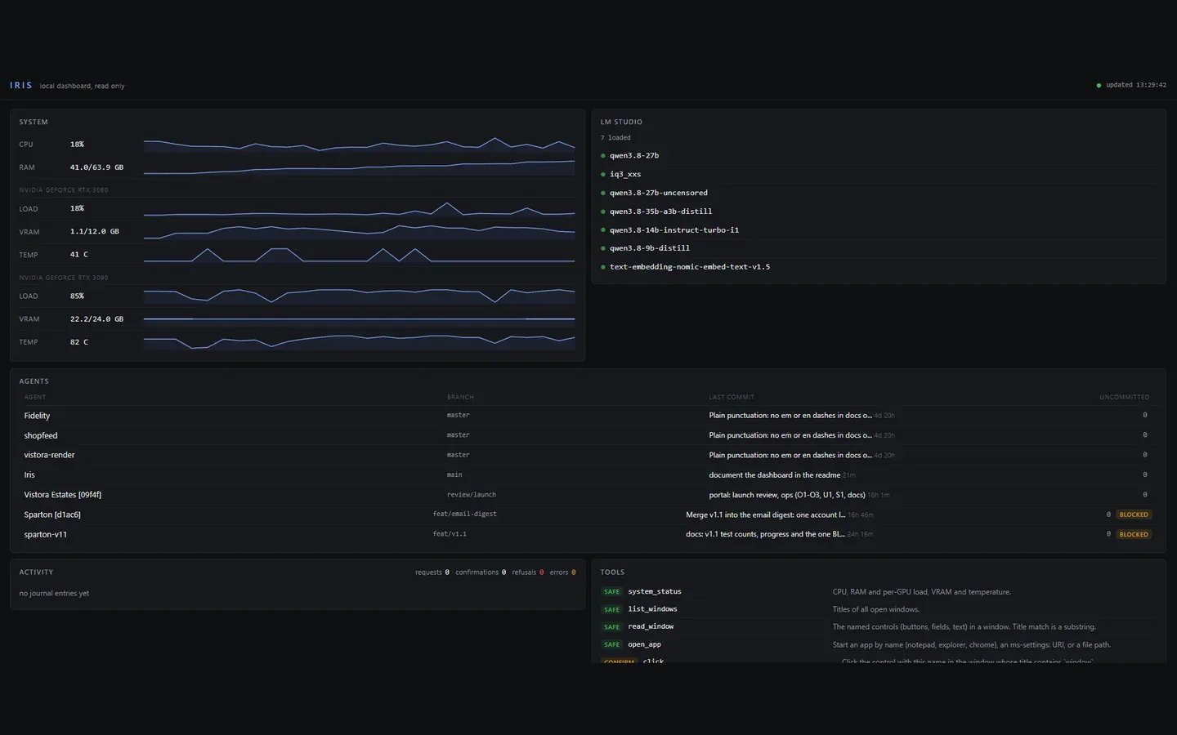Click the status dot beside qwen3.8-35b-a3b-distill
The width and height of the screenshot is (1177, 735).
click(x=603, y=212)
